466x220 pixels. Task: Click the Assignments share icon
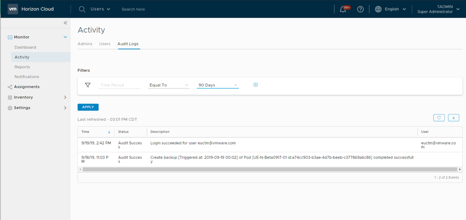tap(10, 87)
